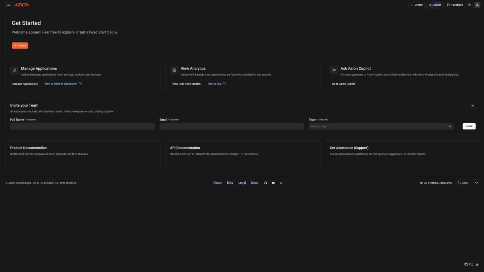Click the Get Started heading
484x272 pixels.
pyautogui.click(x=26, y=23)
